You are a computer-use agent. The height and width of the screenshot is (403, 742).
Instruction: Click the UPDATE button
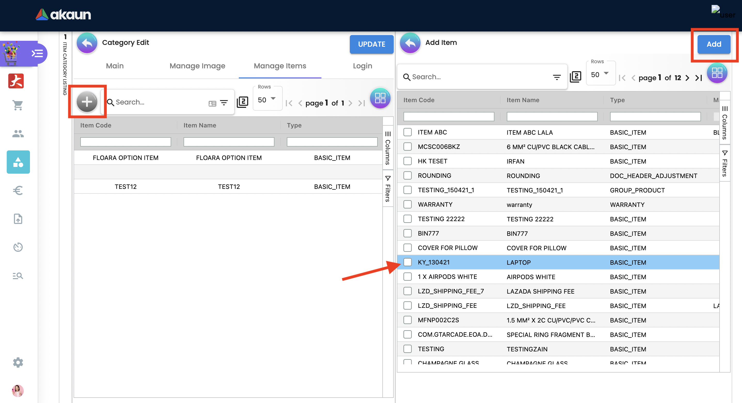(x=371, y=44)
